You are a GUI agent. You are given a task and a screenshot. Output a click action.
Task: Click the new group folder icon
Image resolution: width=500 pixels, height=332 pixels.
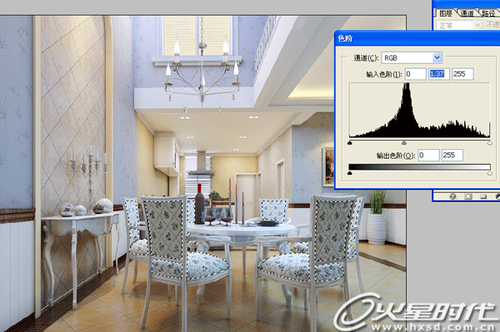[x=483, y=196]
